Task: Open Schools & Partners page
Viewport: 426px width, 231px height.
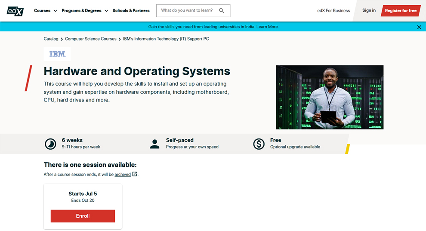Action: pos(131,11)
